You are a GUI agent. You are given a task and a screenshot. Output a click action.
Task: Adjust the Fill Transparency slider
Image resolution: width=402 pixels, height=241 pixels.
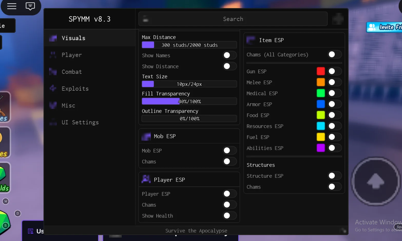(x=189, y=101)
